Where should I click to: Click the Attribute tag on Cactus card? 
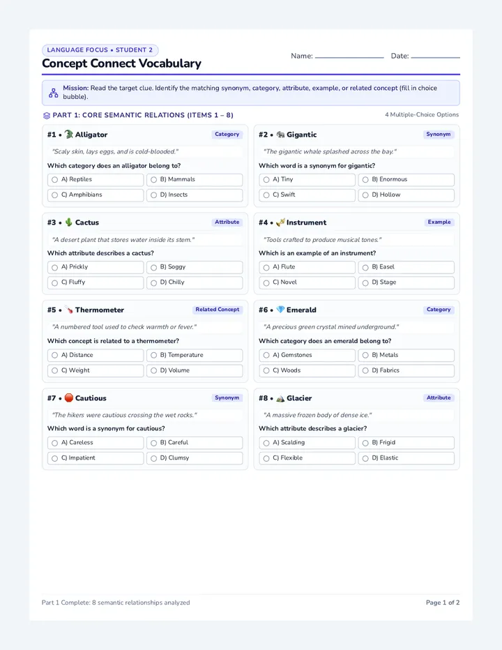pyautogui.click(x=227, y=222)
